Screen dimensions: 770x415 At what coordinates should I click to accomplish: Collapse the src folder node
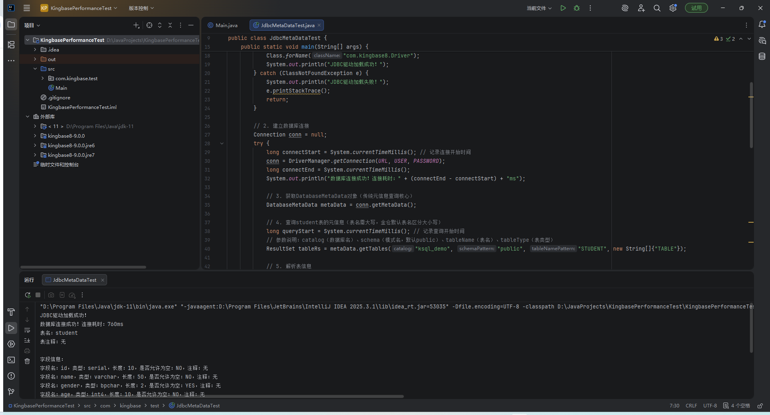[x=35, y=69]
